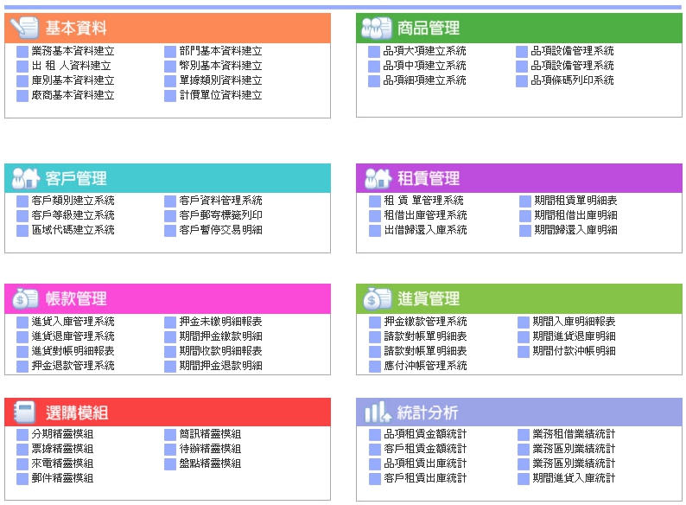Viewport: 686px width, 505px height.
Task: Open 租賃單管理系統
Action: pos(423,201)
